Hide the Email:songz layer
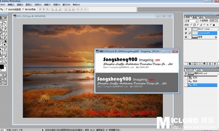Screen dimensions: 219x131 pyautogui.click(x=186, y=29)
